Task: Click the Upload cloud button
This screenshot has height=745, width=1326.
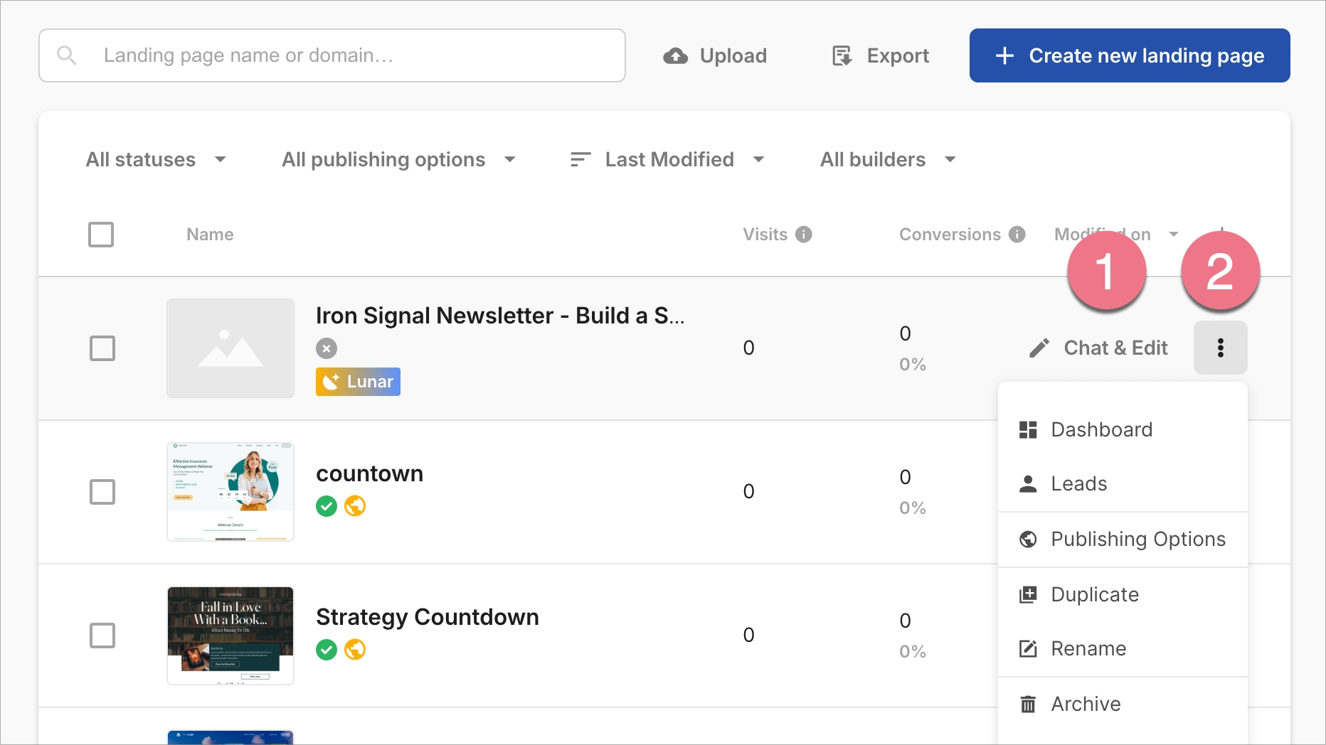Action: coord(715,55)
